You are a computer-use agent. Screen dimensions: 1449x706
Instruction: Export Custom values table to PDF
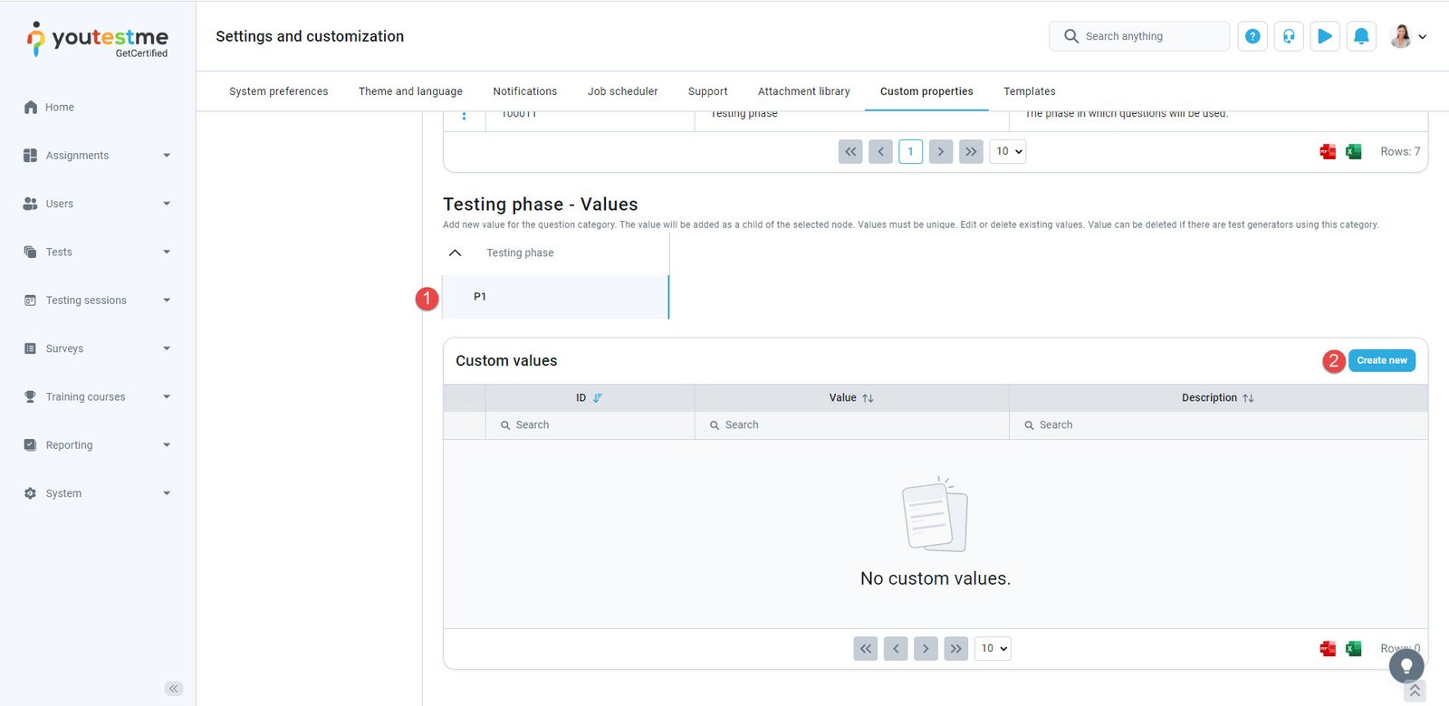[1328, 648]
